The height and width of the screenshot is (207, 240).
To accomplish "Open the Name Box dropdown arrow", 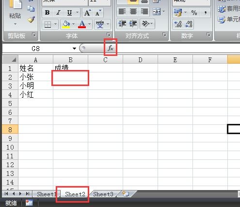I will click(x=74, y=49).
